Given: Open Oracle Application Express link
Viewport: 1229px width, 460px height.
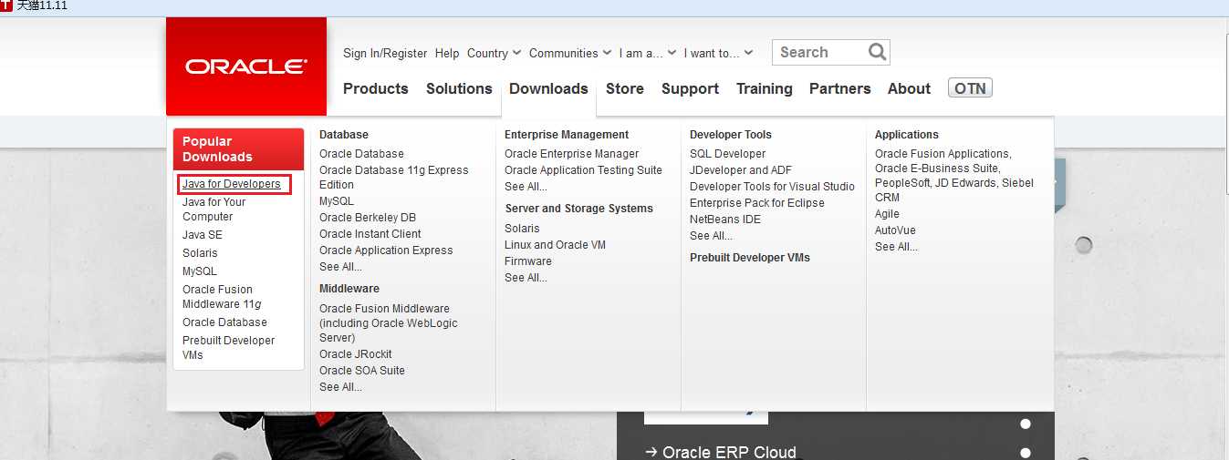Looking at the screenshot, I should pos(386,250).
